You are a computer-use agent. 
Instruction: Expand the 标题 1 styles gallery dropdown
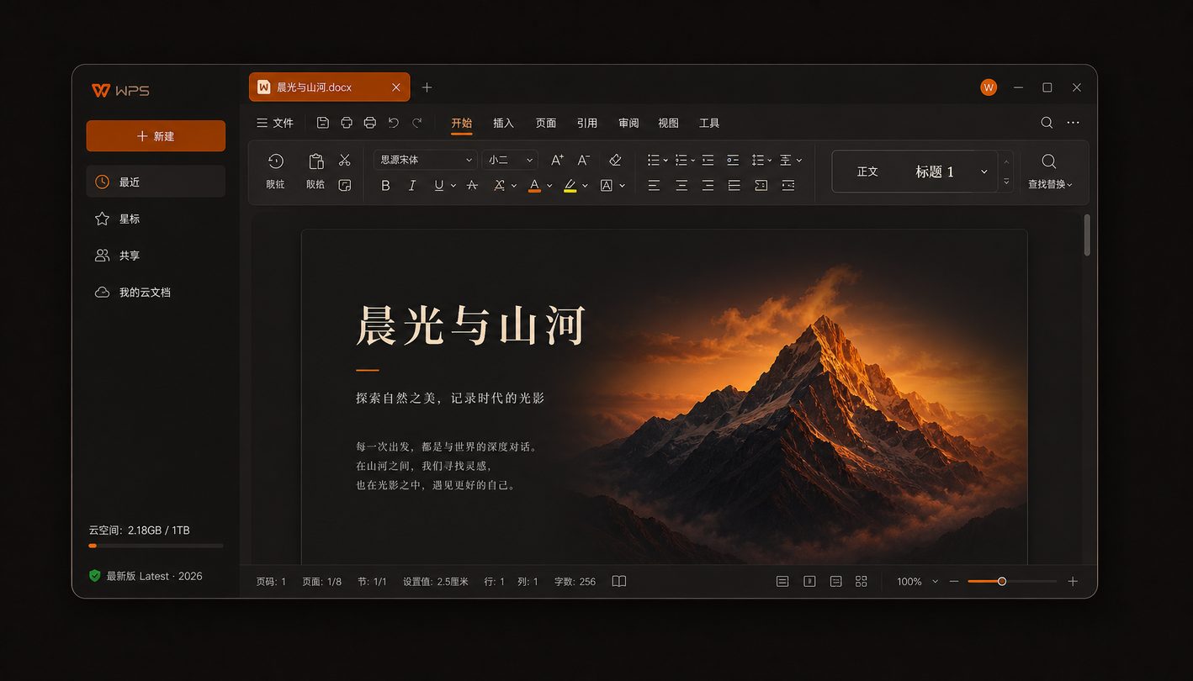984,172
